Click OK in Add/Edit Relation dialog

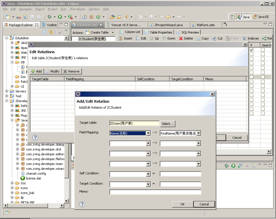182,204
